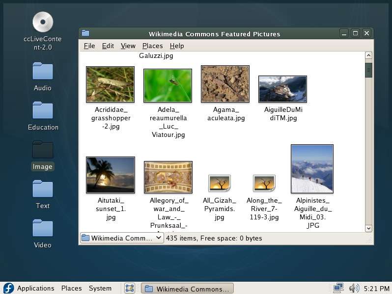Viewport: 392px width, 294px height.
Task: Open the Edit menu
Action: point(108,46)
